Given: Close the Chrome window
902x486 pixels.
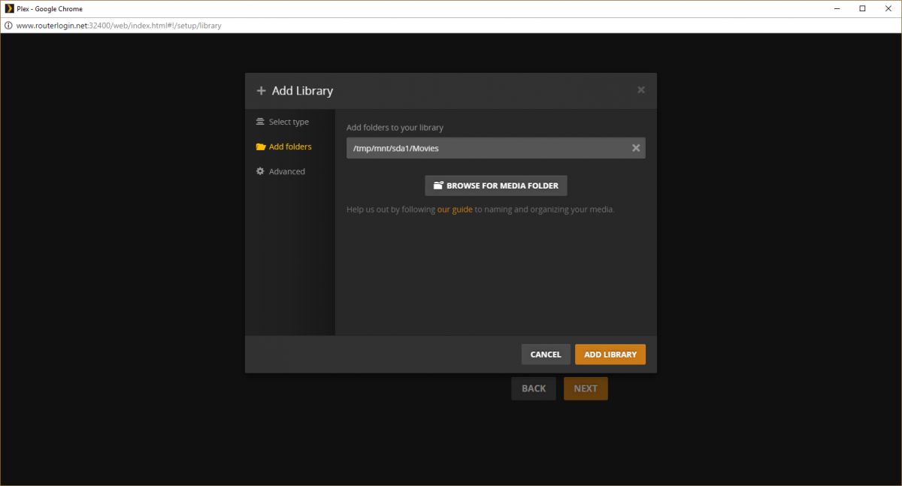Looking at the screenshot, I should pos(888,8).
